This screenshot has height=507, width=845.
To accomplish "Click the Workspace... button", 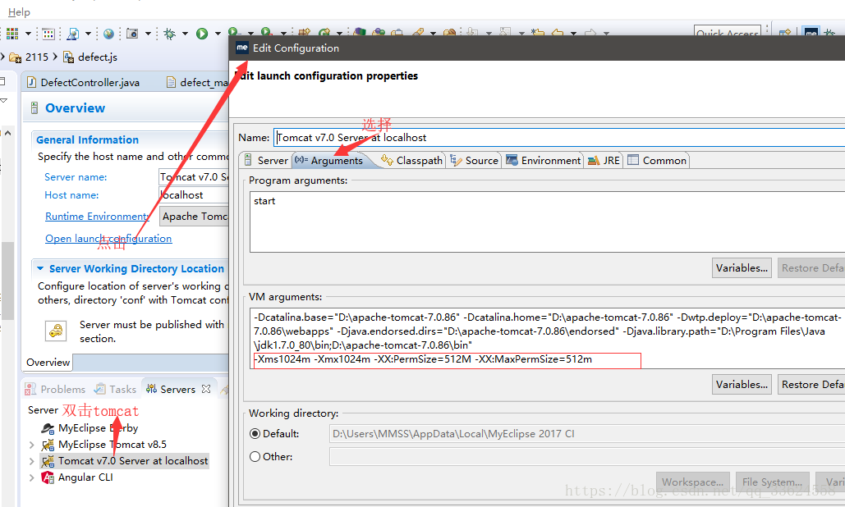I will (693, 482).
